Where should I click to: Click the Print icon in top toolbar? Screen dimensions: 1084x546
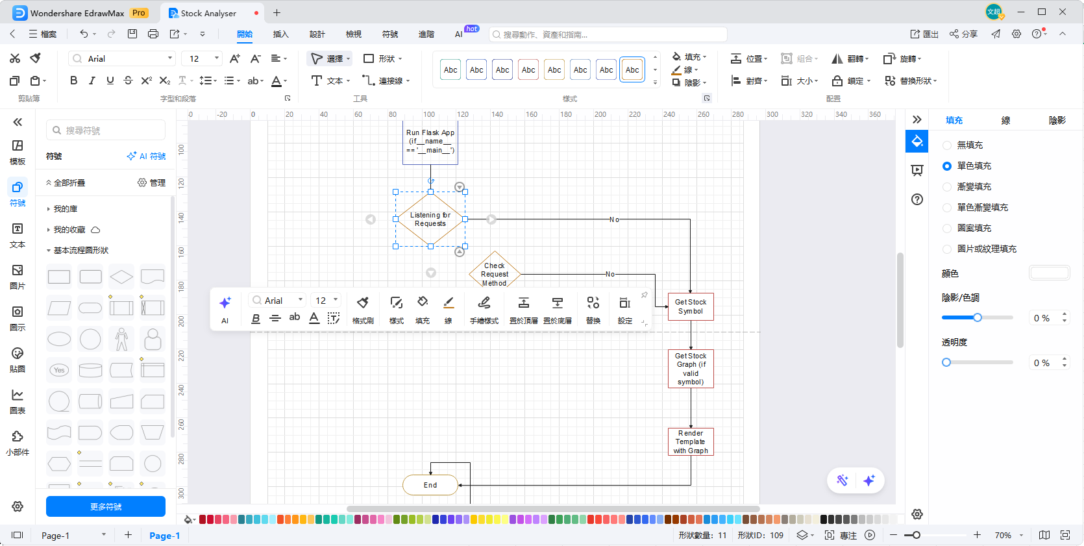153,34
